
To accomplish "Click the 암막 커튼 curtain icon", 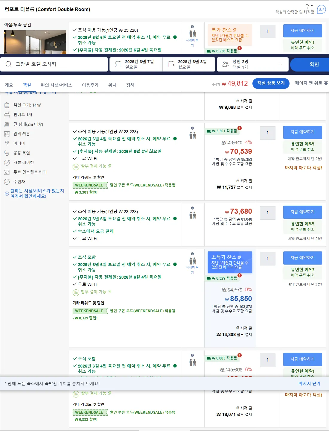I will (7, 134).
